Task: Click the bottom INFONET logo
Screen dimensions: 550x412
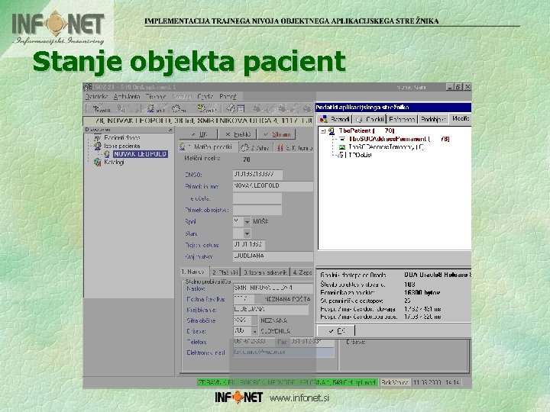Action: (238, 398)
